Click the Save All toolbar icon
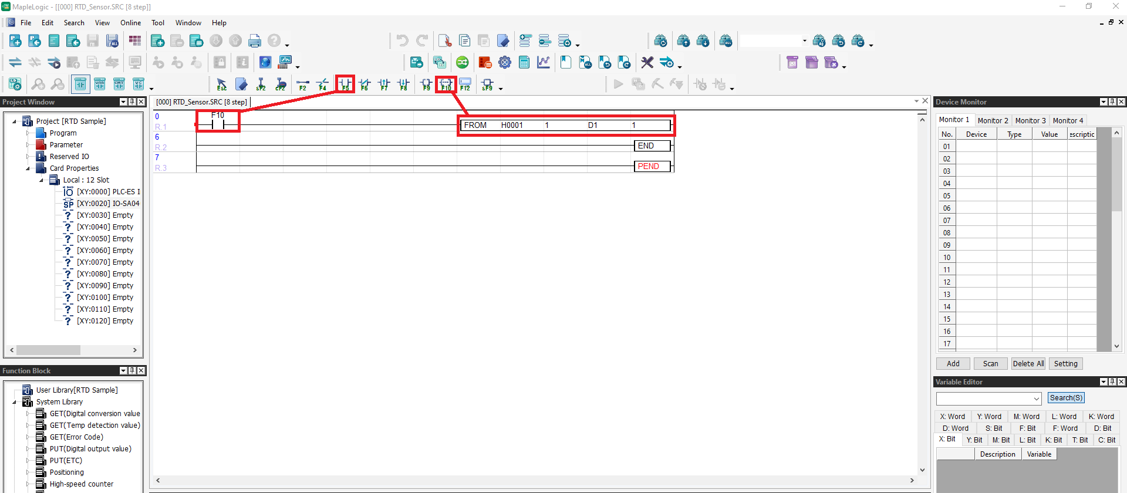 click(112, 40)
